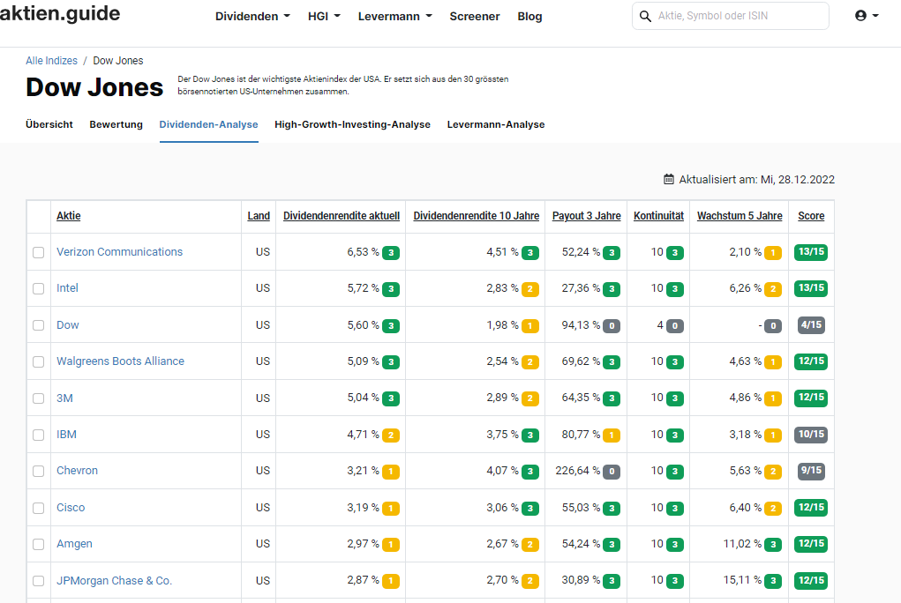Screen dimensions: 901x603
Task: Select the Chevron row checkbox
Action: pos(39,471)
